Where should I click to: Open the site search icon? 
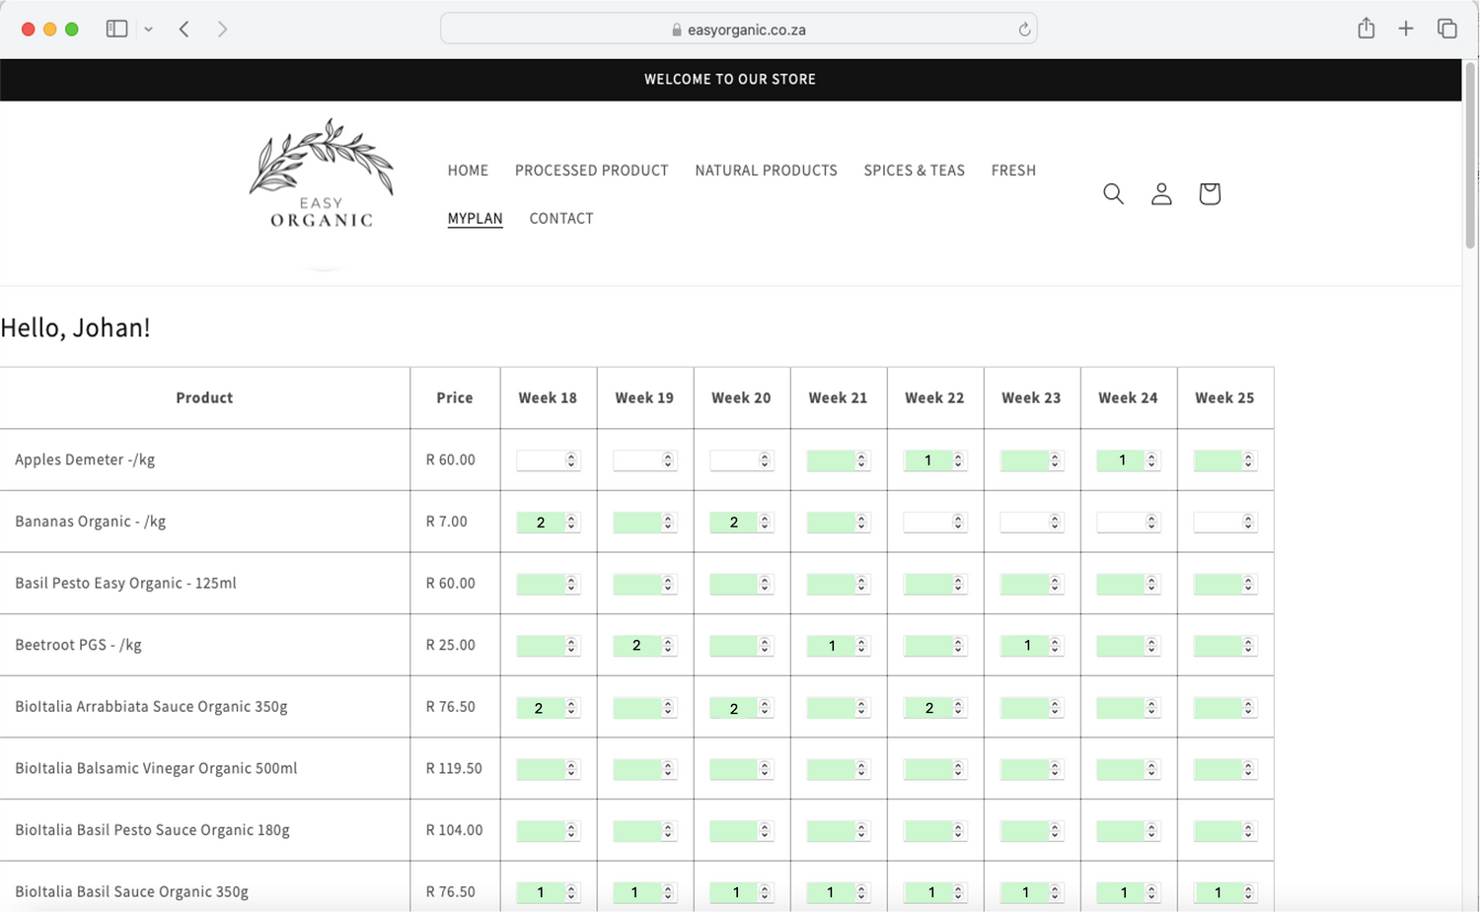coord(1113,193)
